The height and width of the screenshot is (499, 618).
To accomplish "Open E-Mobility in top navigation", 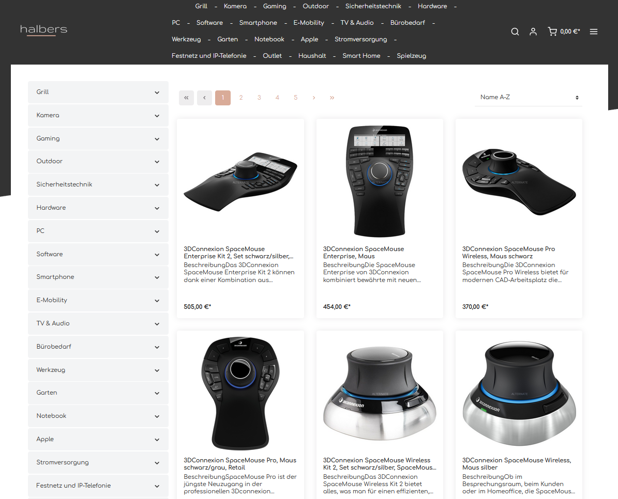I will (x=309, y=23).
